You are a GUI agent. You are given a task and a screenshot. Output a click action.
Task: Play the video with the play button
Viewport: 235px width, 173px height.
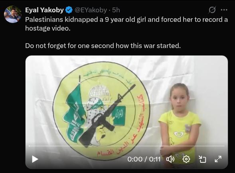pos(35,159)
